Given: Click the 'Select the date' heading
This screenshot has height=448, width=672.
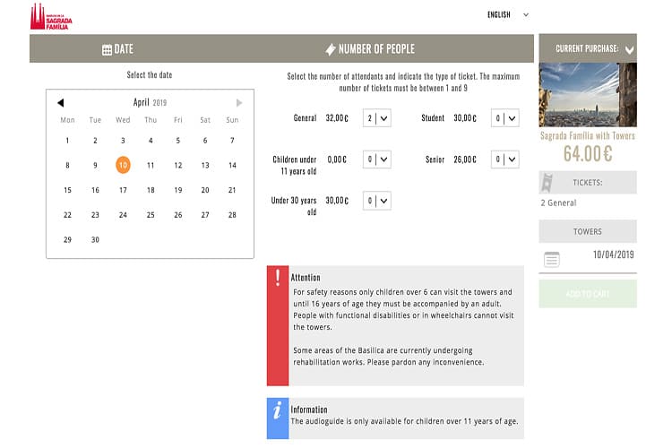Looking at the screenshot, I should 150,75.
